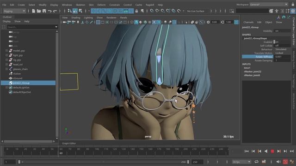This screenshot has width=296, height=166.
Task: Click the account sign-in lock icon
Action: [293, 5]
